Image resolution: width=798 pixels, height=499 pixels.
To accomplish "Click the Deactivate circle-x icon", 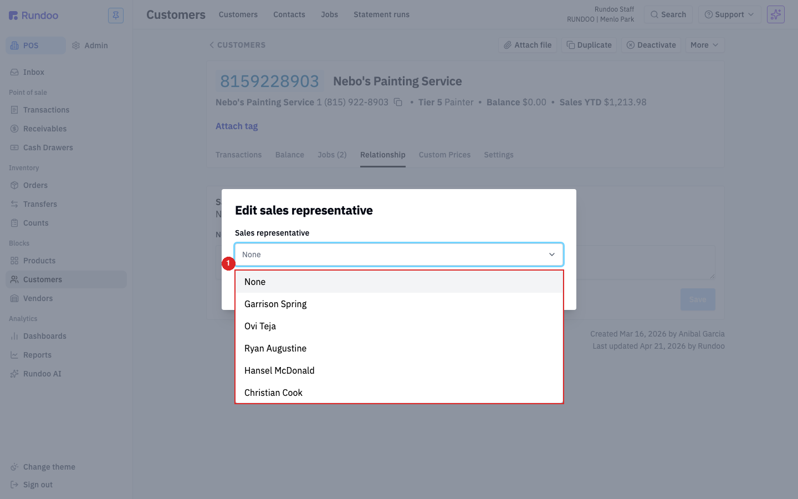I will (630, 45).
